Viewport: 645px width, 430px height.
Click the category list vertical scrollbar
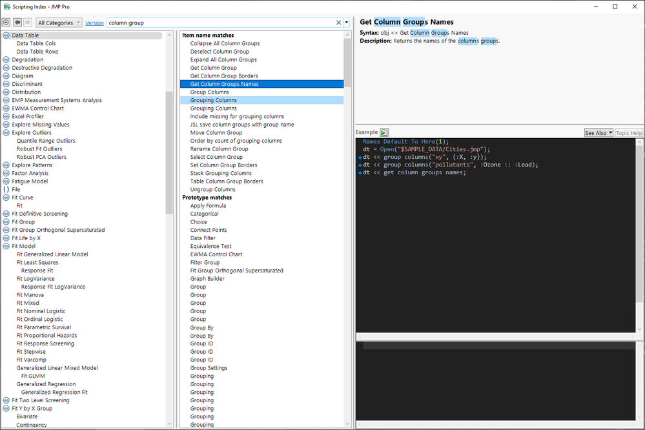click(170, 152)
